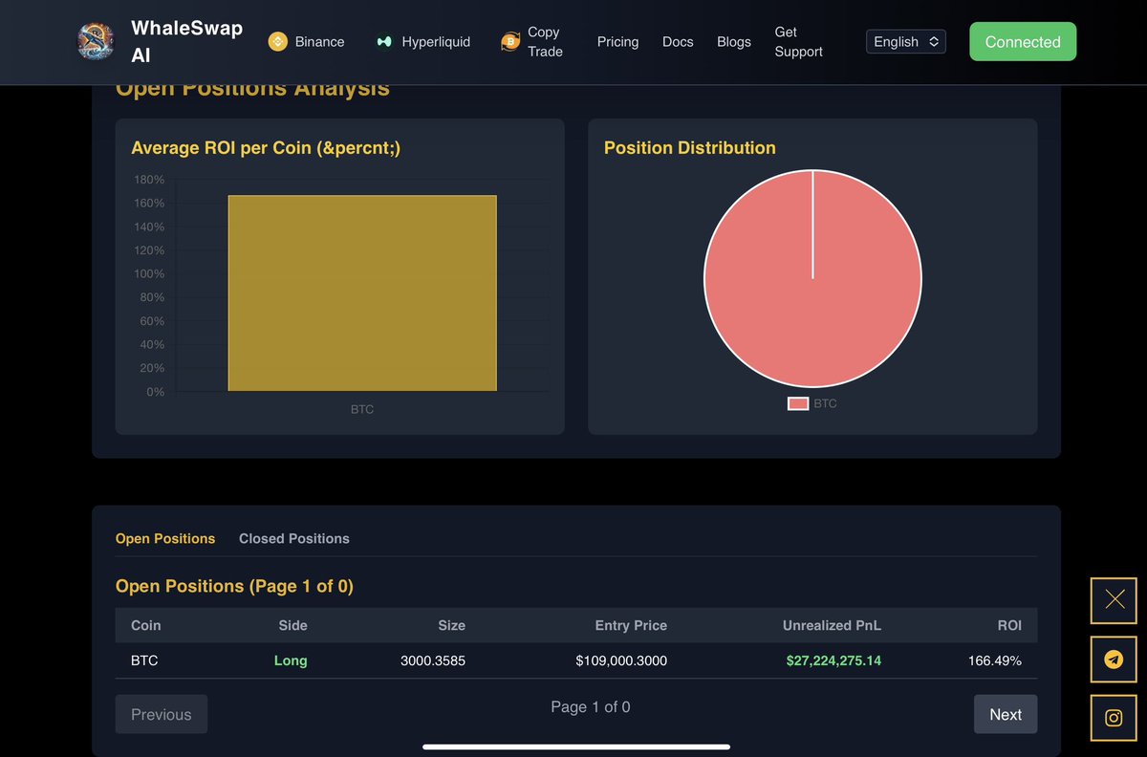This screenshot has height=757, width=1147.
Task: Open the English language dropdown
Action: click(x=906, y=41)
